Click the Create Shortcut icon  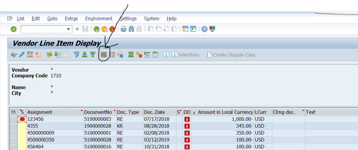(193, 29)
